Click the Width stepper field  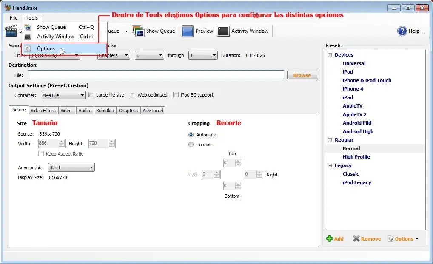pyautogui.click(x=51, y=143)
